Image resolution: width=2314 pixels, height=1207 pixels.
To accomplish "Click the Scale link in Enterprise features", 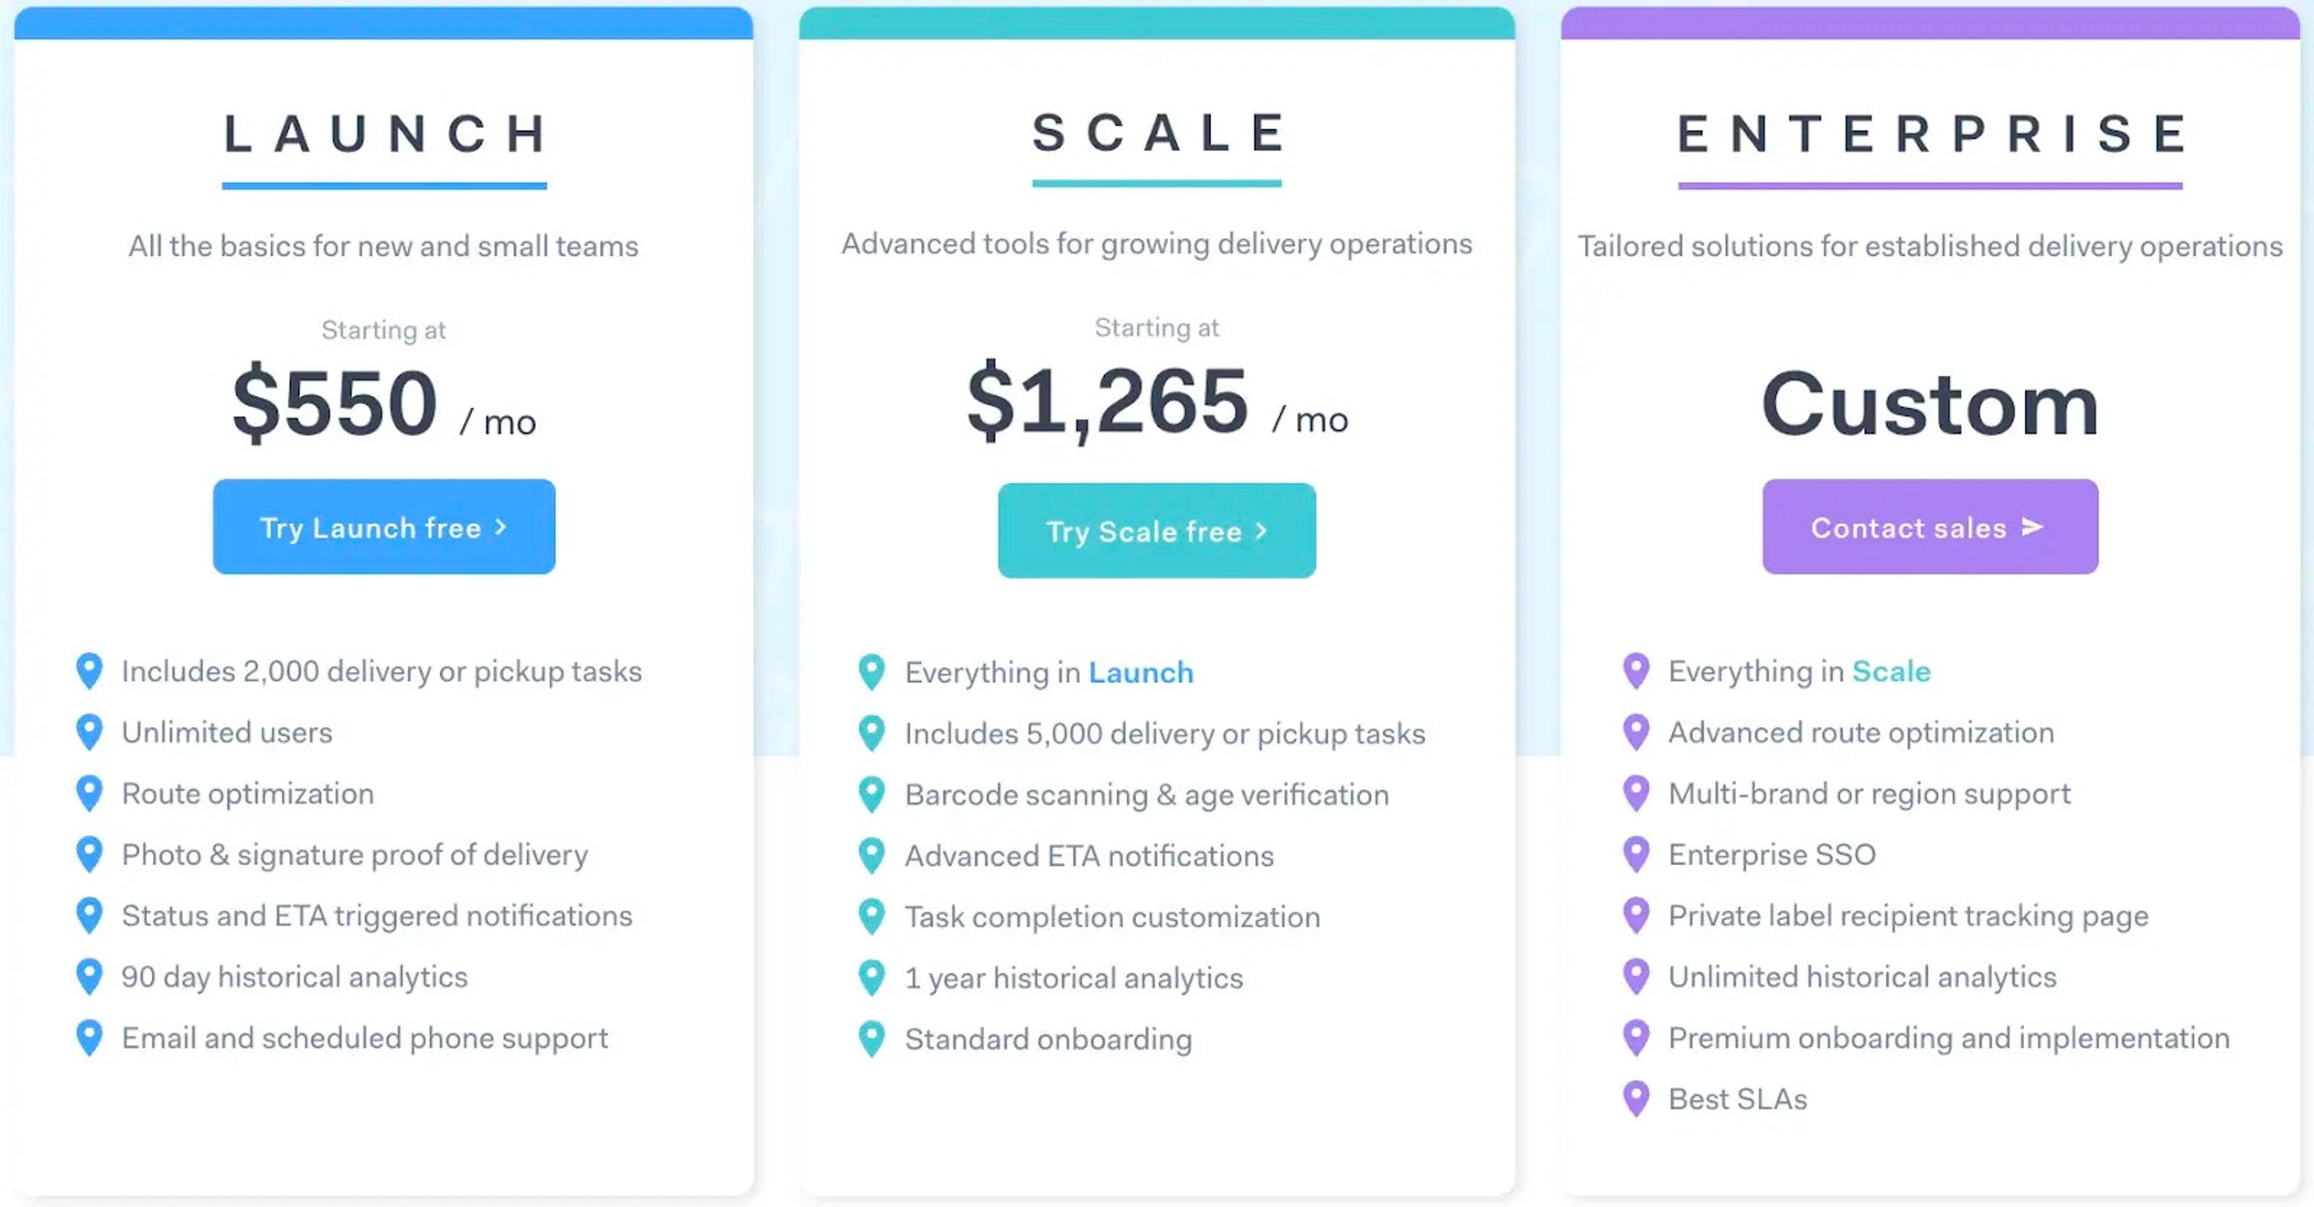I will click(x=1891, y=670).
